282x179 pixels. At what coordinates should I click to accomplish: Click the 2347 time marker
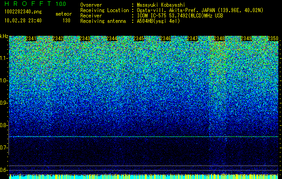(192, 38)
